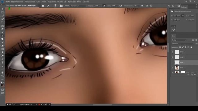
Task: Select the Dodge tool
Action: [2, 56]
